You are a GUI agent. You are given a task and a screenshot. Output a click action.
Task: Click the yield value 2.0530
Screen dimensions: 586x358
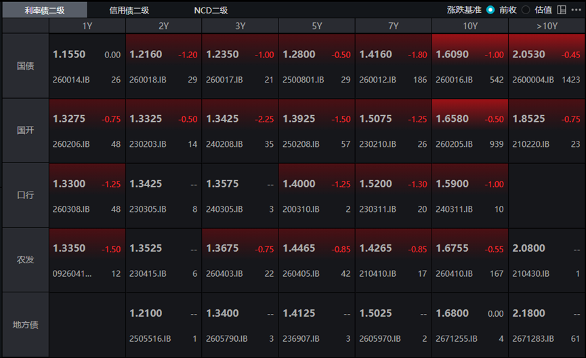tap(528, 55)
